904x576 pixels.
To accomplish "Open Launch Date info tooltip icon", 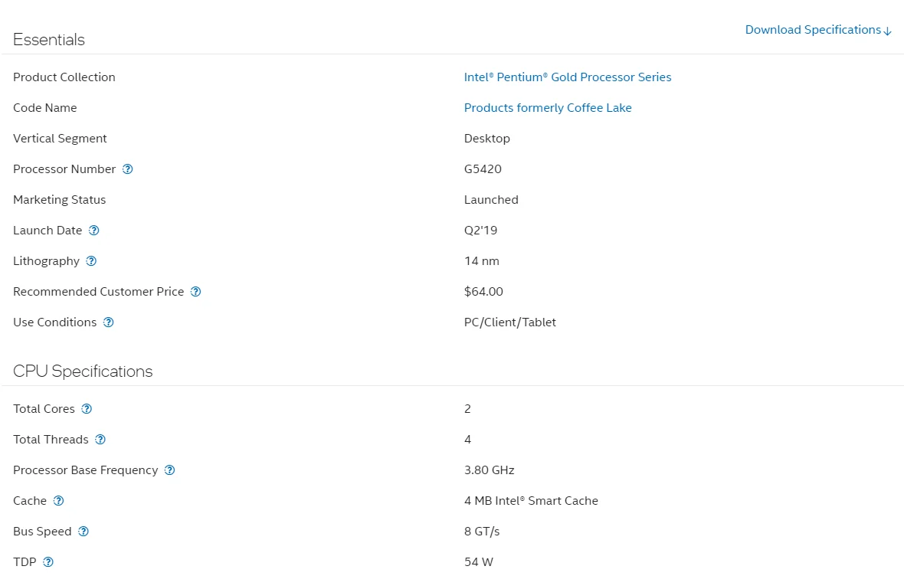I will click(94, 231).
